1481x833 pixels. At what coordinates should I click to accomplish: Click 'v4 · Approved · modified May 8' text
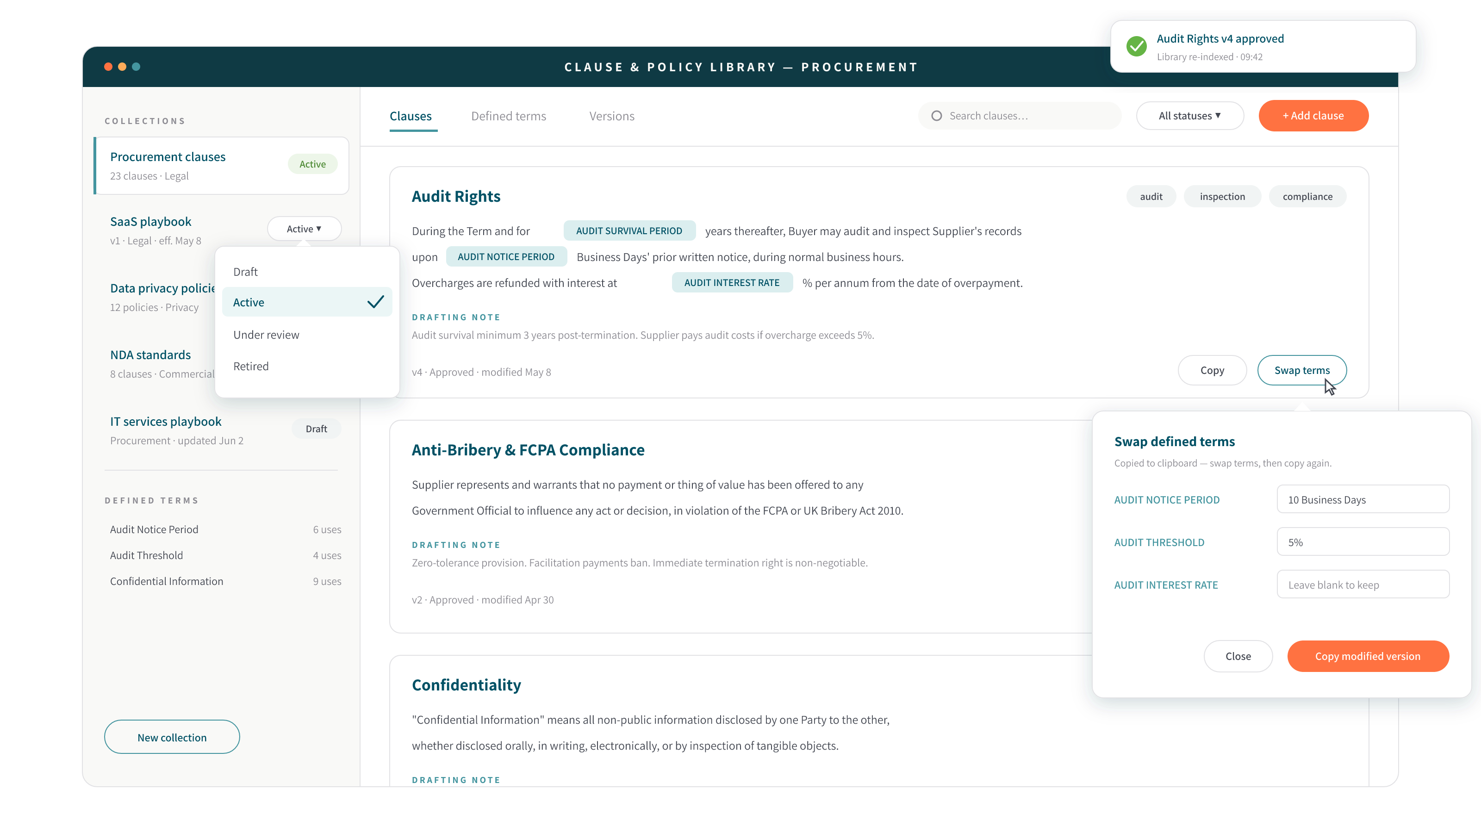[x=481, y=372]
